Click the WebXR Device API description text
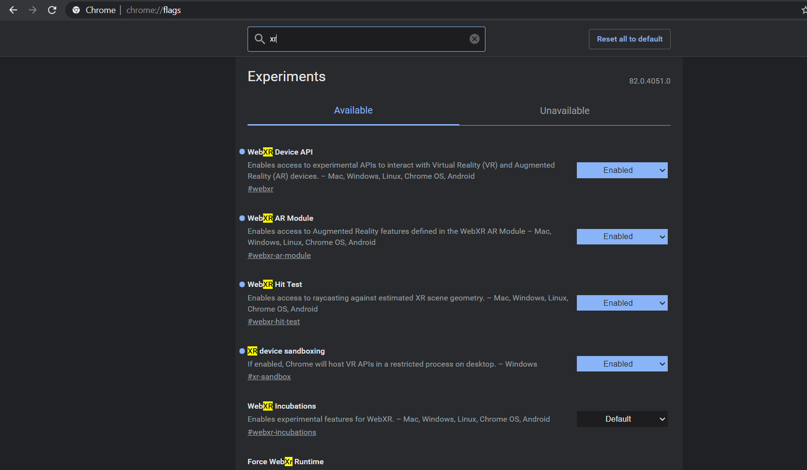 [401, 171]
